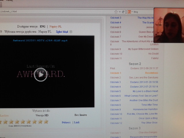184x138 pixels.
Task: Open Odcinek 5 Jenna episode
Action: (132, 27)
